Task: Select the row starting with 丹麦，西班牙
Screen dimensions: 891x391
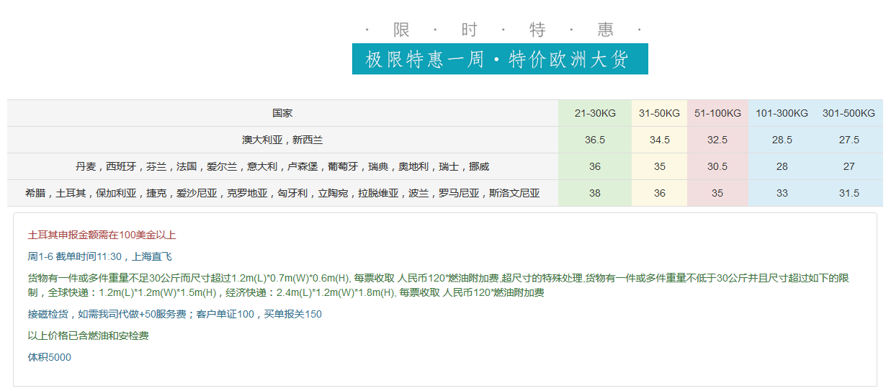Action: pyautogui.click(x=282, y=166)
